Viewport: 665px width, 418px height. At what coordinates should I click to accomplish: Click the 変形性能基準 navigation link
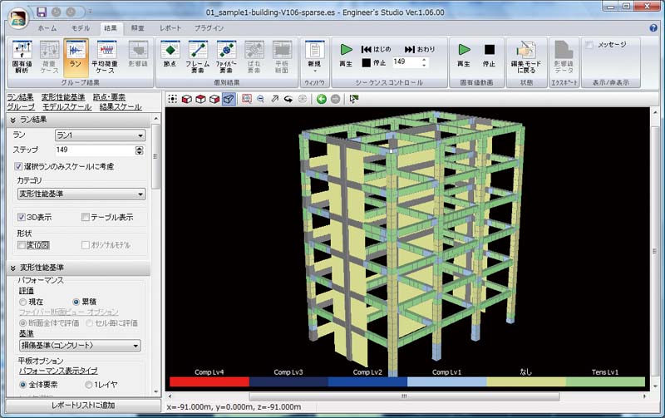click(63, 97)
